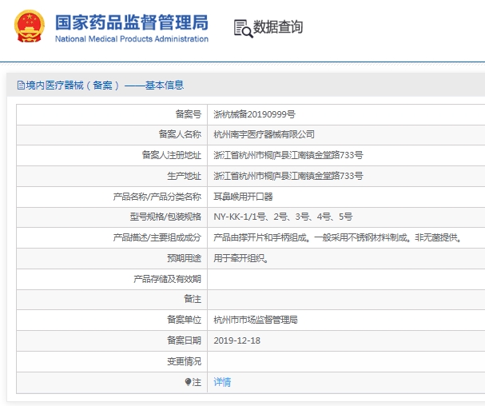Click the 产品名称/产品分类名称 label
485x406 pixels.
[x=157, y=197]
